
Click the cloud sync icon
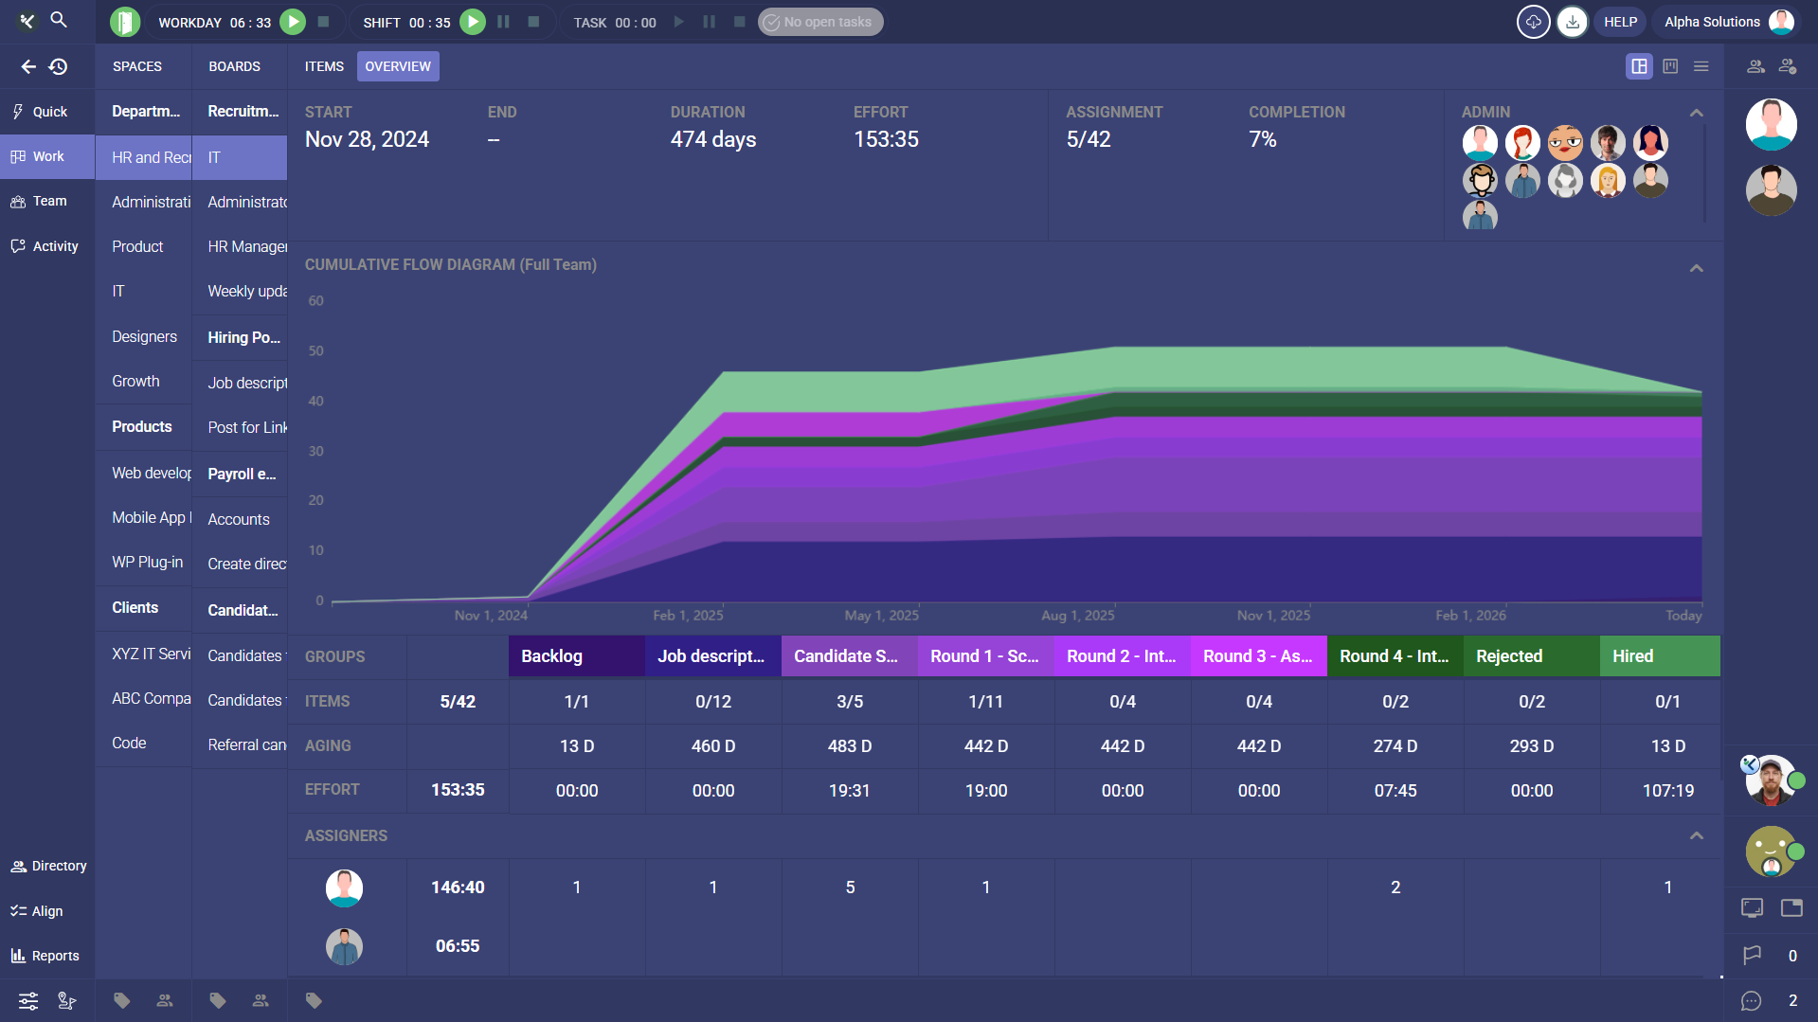coord(1533,22)
